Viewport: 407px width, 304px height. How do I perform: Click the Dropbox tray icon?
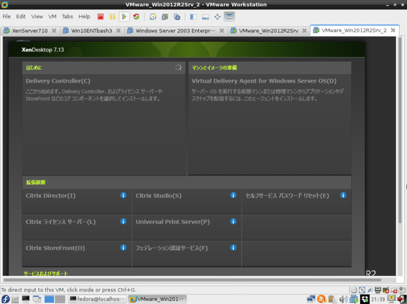365,299
